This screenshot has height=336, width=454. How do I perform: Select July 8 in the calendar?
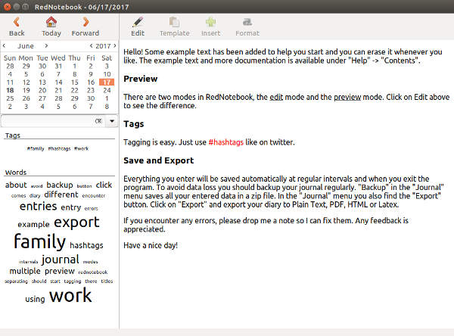pyautogui.click(x=107, y=107)
